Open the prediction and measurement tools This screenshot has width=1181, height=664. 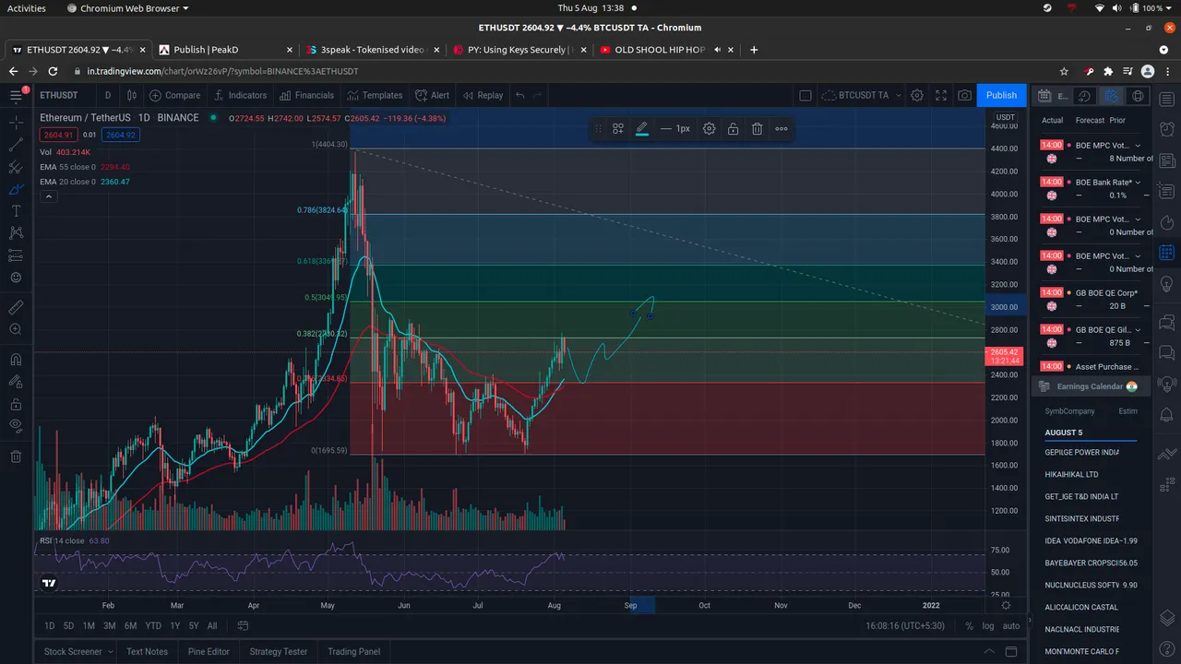(x=16, y=255)
